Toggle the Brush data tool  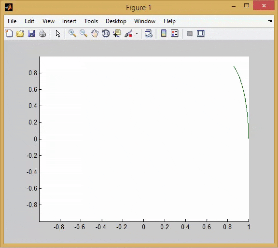pyautogui.click(x=128, y=33)
